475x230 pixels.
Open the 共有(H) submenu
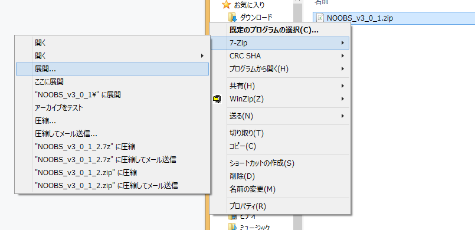280,86
